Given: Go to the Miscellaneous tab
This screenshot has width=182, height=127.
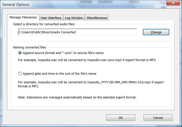Looking at the screenshot, I should [x=97, y=18].
